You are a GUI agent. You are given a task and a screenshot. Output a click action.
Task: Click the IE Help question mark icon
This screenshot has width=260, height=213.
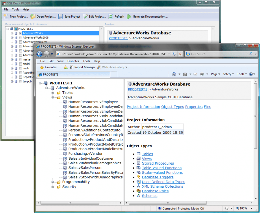pyautogui.click(x=251, y=74)
